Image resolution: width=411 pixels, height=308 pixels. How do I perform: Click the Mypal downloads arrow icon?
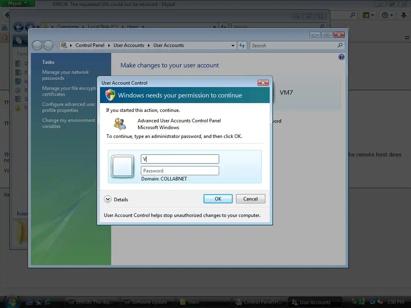pos(404,15)
